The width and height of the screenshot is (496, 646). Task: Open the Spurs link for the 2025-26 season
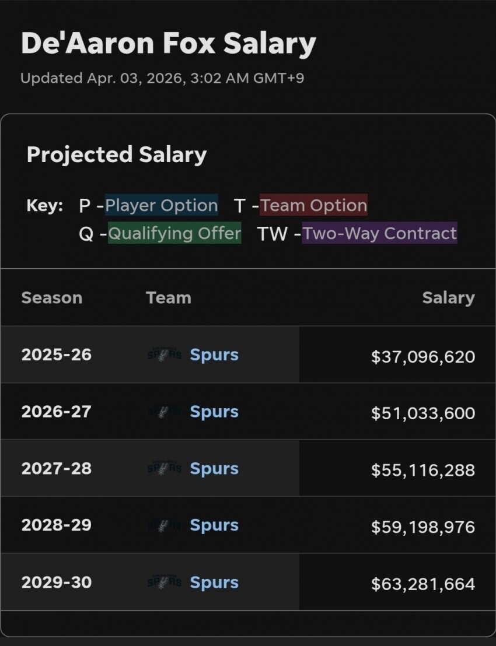pyautogui.click(x=214, y=354)
